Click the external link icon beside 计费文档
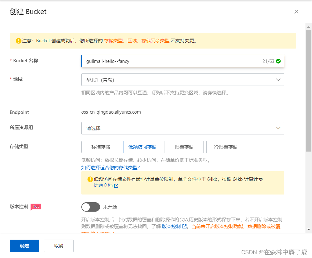Image resolution: width=312 pixels, height=258 pixels. click(x=116, y=186)
